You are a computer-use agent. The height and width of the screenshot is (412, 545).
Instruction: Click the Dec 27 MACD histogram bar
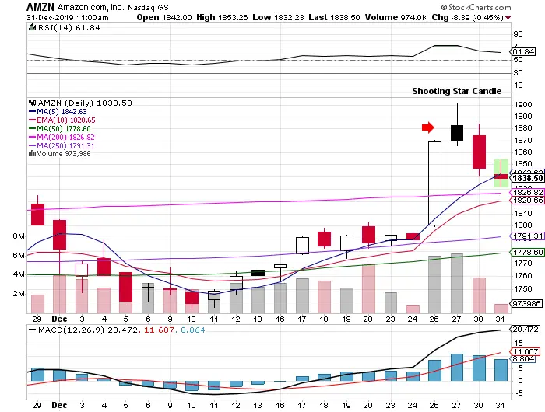coord(457,367)
